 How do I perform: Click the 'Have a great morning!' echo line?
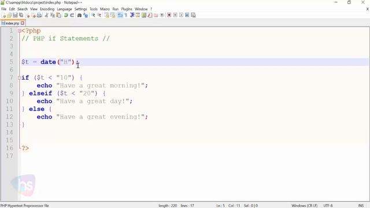92,86
